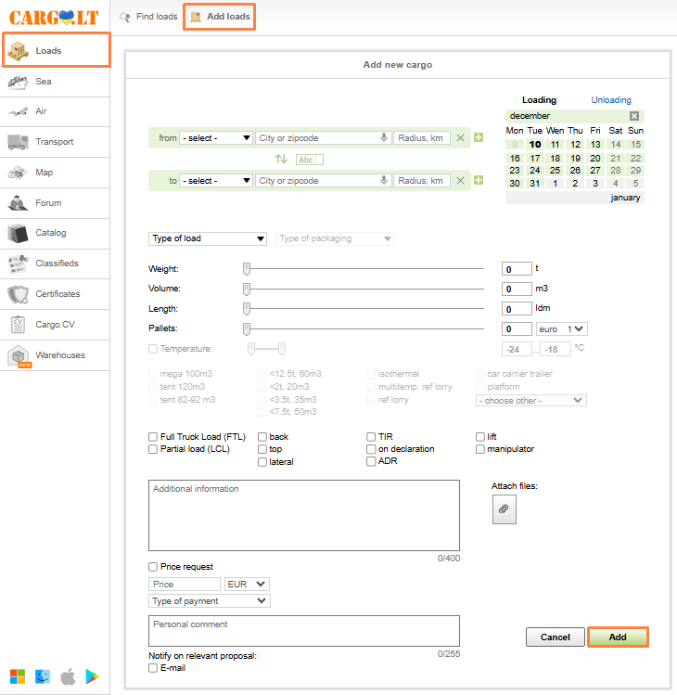This screenshot has height=695, width=677.
Task: Click the Abc text input mode icon
Action: tap(308, 160)
